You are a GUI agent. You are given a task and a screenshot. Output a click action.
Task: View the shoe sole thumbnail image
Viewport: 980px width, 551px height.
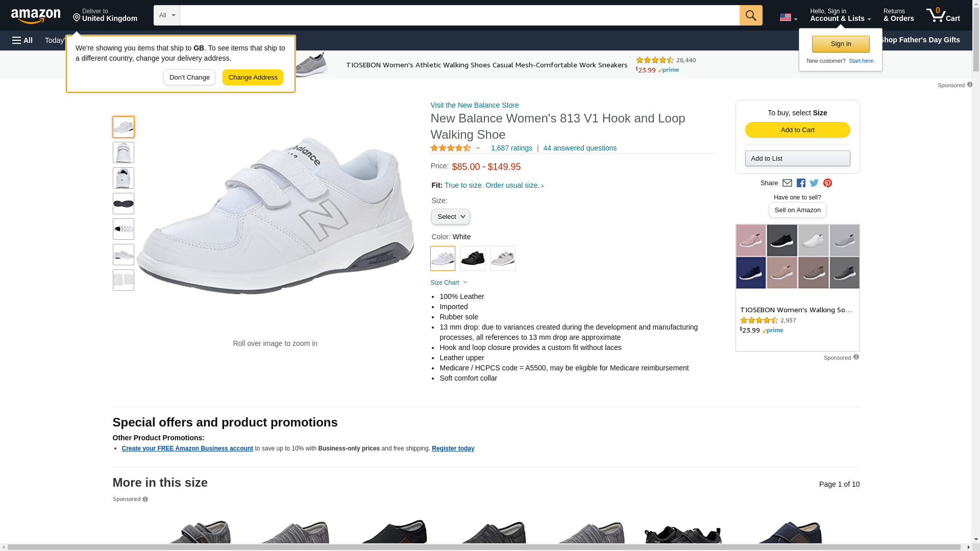click(124, 204)
